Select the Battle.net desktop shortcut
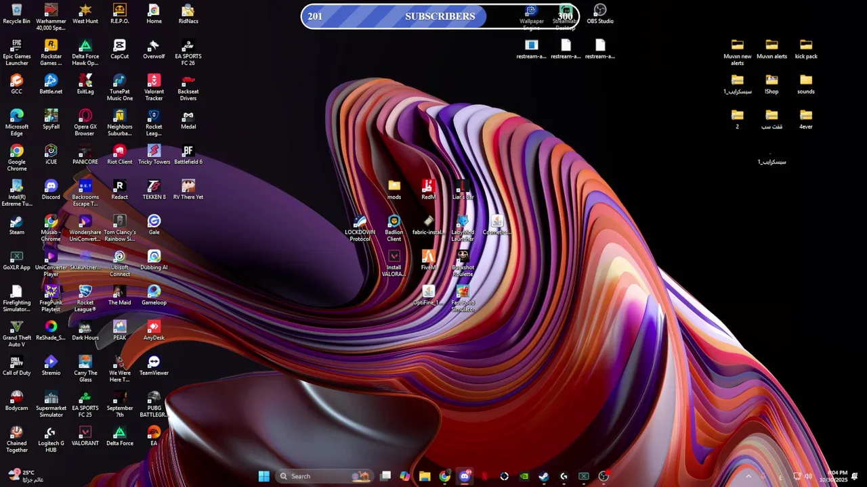This screenshot has width=867, height=487. coord(51,84)
